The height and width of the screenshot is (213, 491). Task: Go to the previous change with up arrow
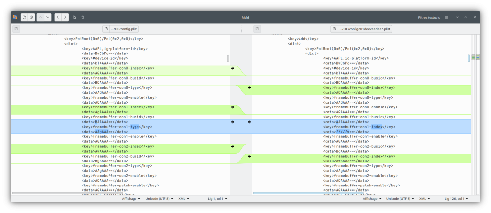coord(40,17)
